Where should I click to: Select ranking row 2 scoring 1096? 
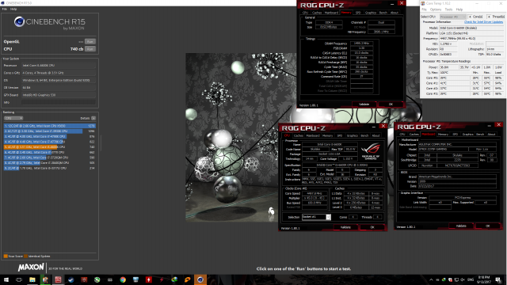click(x=50, y=131)
